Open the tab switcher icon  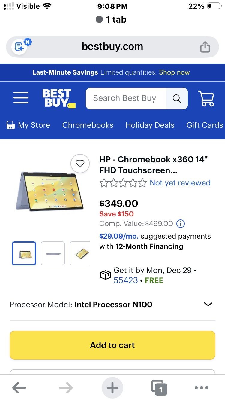[x=159, y=388]
